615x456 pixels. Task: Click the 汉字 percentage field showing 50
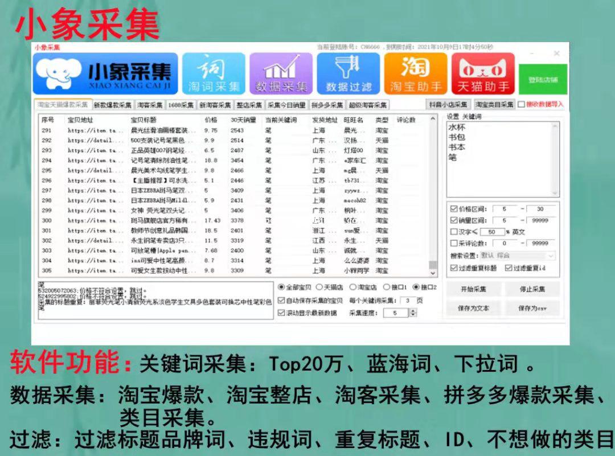[x=491, y=232]
